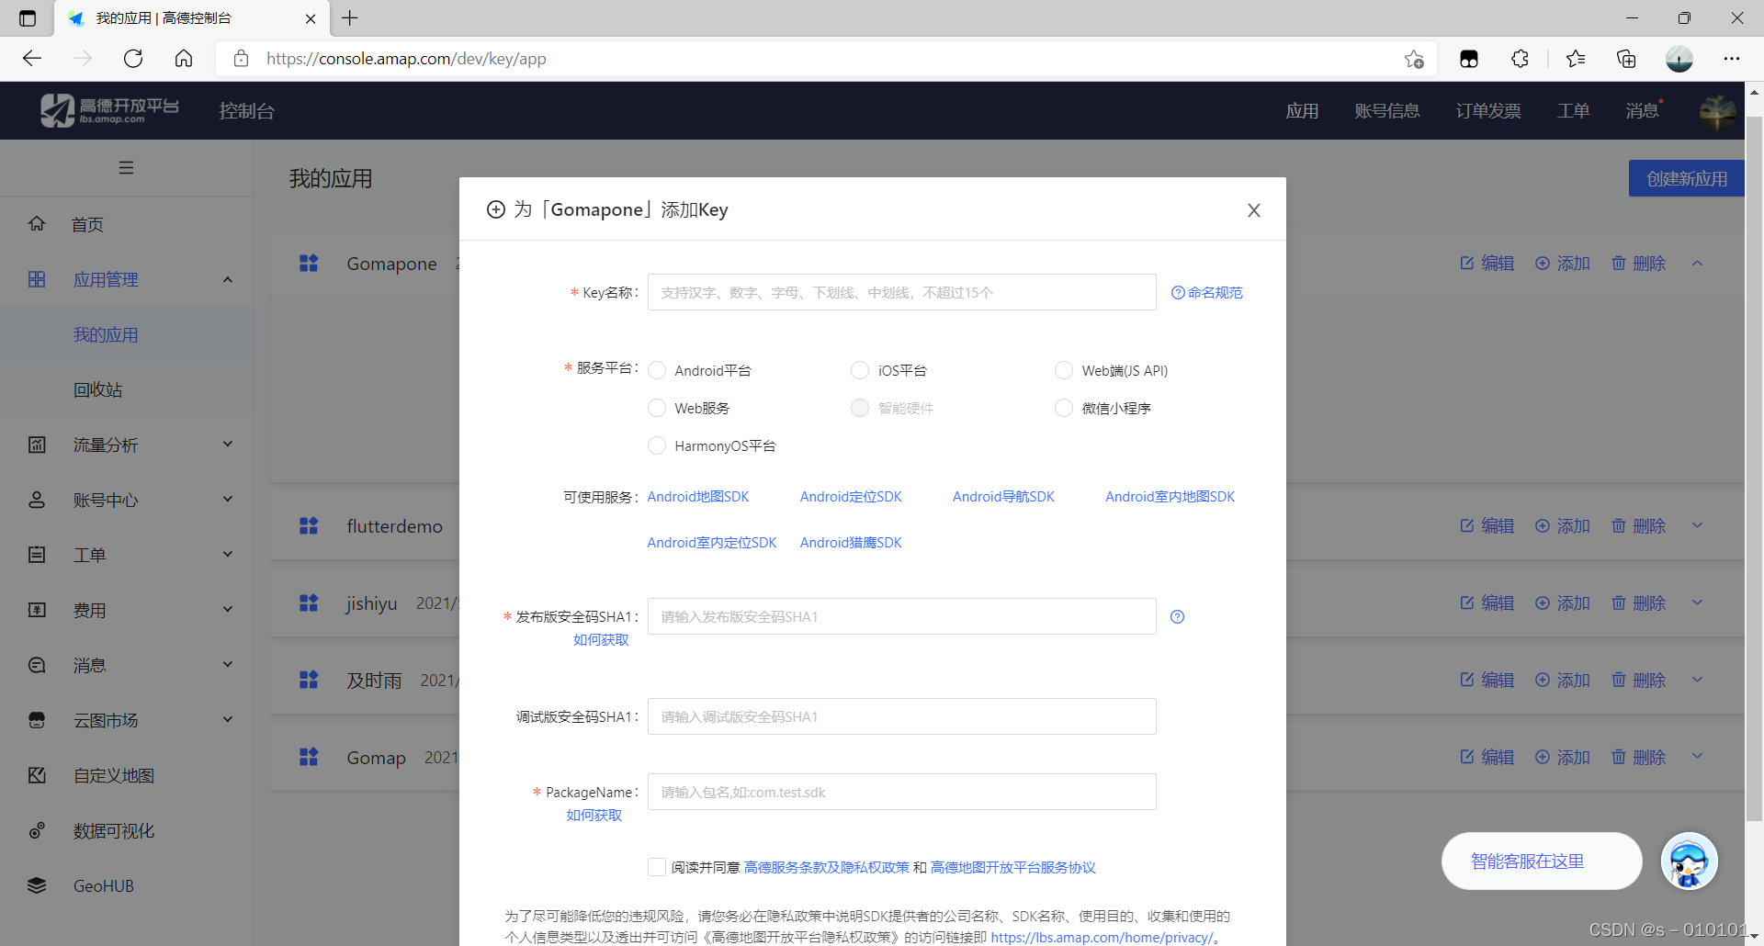Screen dimensions: 1764x946
Task: Open Android地图SDK service link
Action: (698, 497)
